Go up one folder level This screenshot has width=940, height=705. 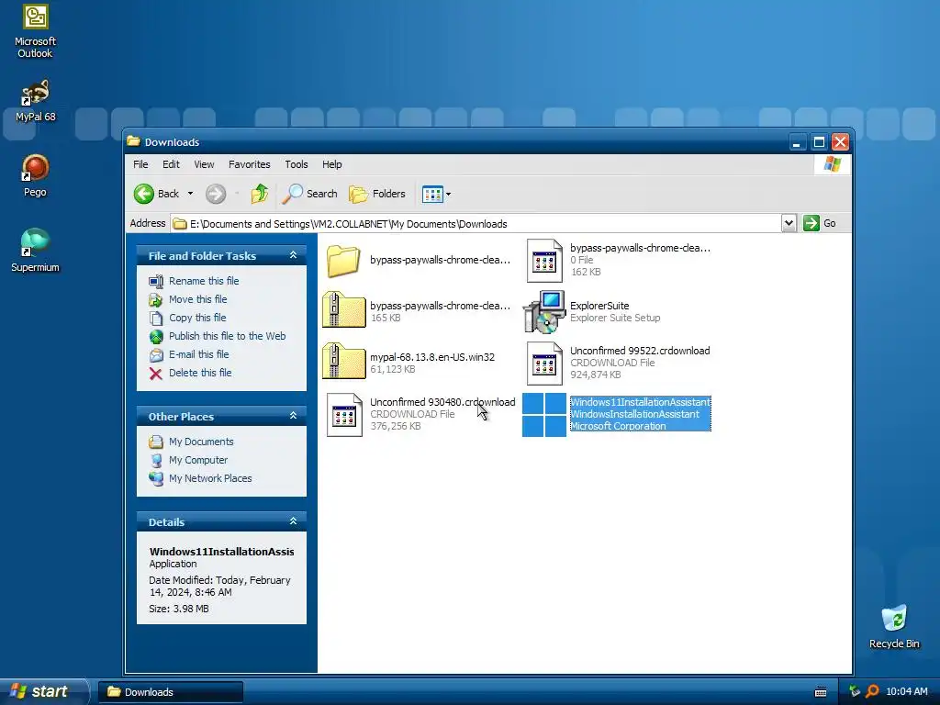[x=260, y=194]
